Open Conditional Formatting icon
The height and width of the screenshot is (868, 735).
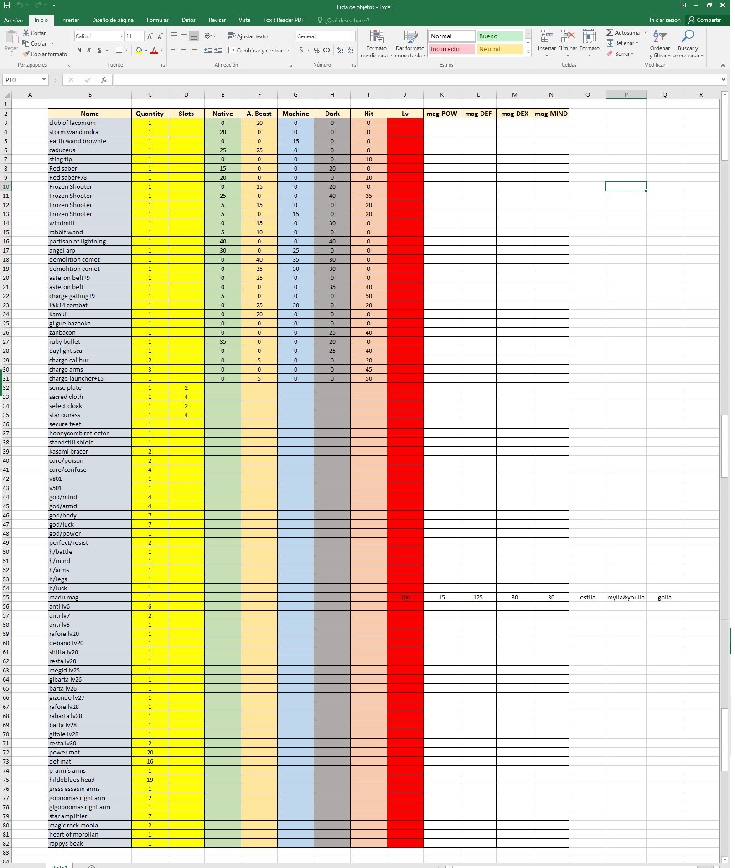[377, 37]
